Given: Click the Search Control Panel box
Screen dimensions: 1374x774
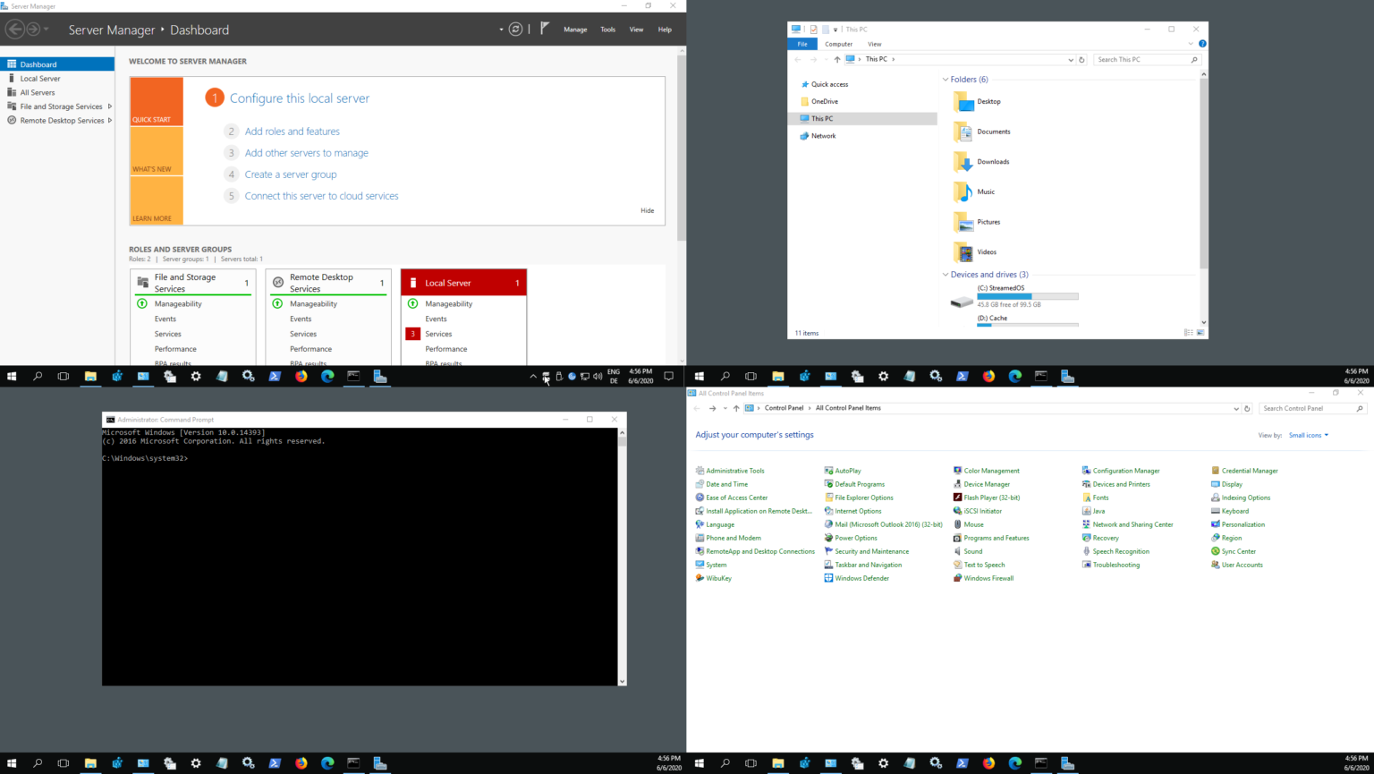Looking at the screenshot, I should pos(1311,408).
